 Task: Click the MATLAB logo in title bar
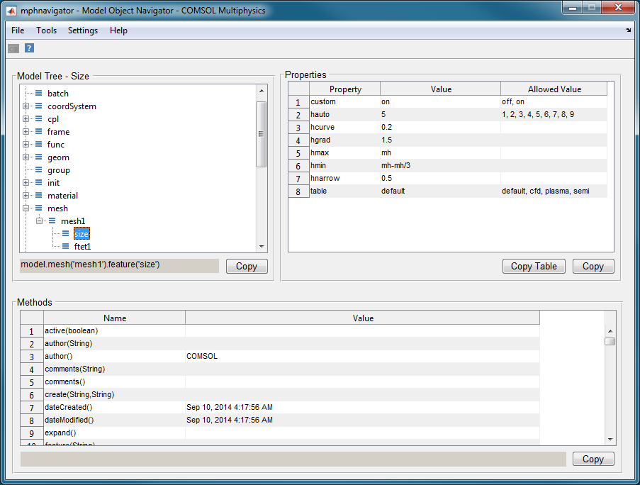coord(11,11)
